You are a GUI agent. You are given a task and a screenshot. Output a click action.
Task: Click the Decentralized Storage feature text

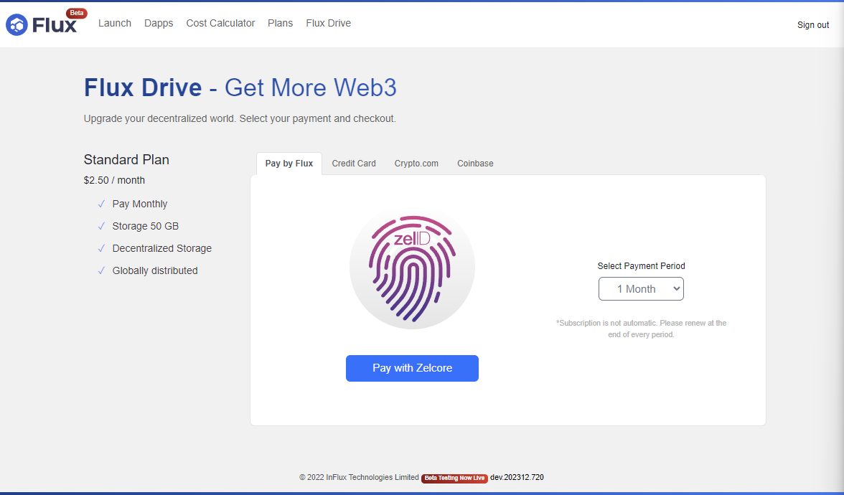pos(162,248)
